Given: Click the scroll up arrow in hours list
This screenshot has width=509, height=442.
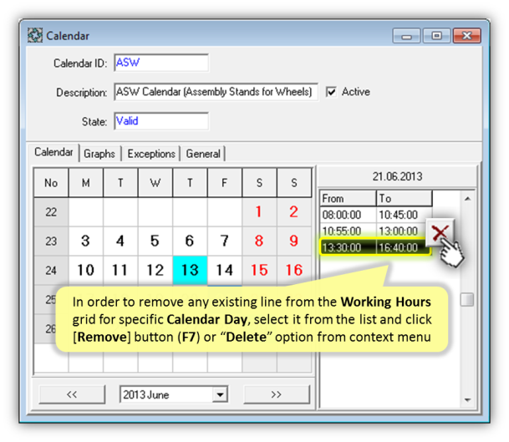Looking at the screenshot, I should pyautogui.click(x=467, y=199).
